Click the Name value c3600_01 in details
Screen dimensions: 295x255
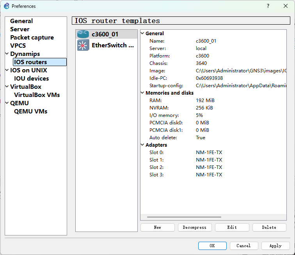(206, 41)
